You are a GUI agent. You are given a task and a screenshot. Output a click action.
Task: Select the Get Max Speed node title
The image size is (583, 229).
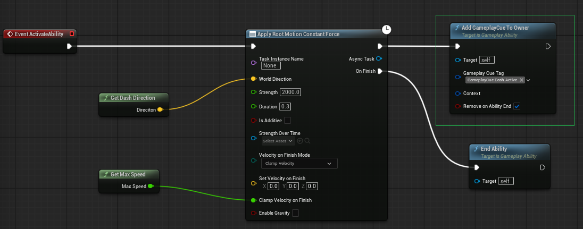tap(128, 174)
